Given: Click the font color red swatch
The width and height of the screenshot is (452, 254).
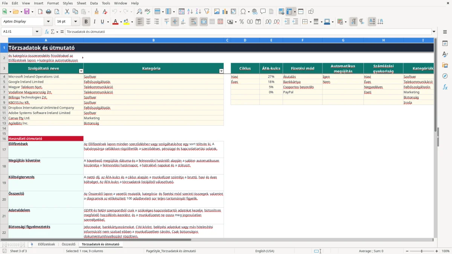Looking at the screenshot, I should [115, 22].
